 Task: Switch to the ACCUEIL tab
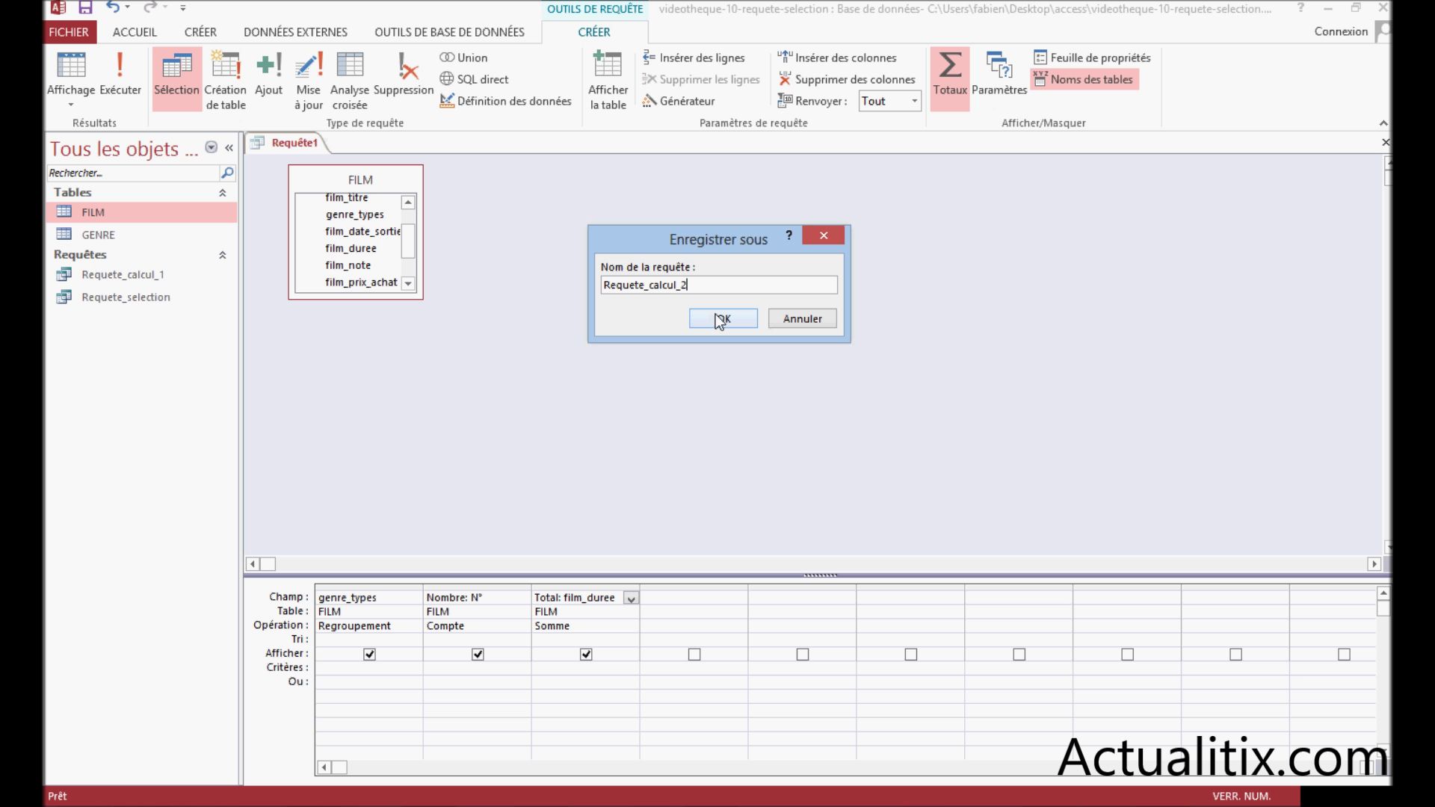135,32
